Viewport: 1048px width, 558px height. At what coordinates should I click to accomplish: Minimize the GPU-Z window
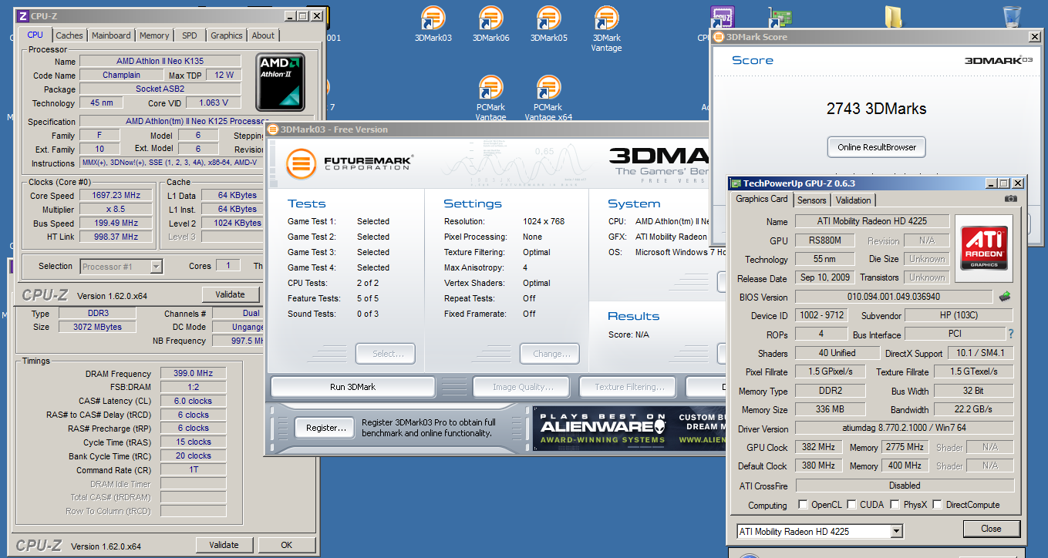point(990,183)
